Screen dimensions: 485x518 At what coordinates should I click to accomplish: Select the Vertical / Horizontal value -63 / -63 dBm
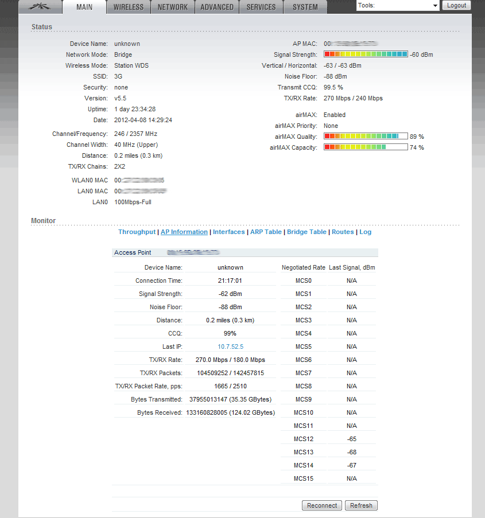(343, 65)
